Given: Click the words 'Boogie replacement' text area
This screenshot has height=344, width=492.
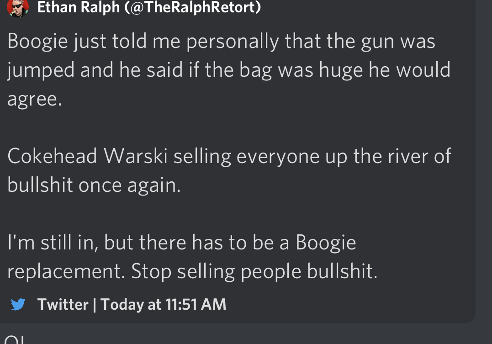Looking at the screenshot, I should coord(182,257).
